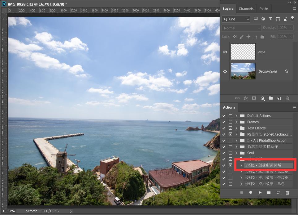Play the selected action
This screenshot has height=215, width=298.
point(260,193)
